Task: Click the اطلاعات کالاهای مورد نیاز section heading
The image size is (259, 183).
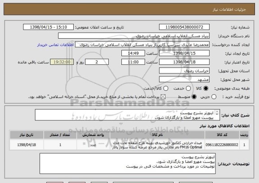Action: [x=224, y=126]
